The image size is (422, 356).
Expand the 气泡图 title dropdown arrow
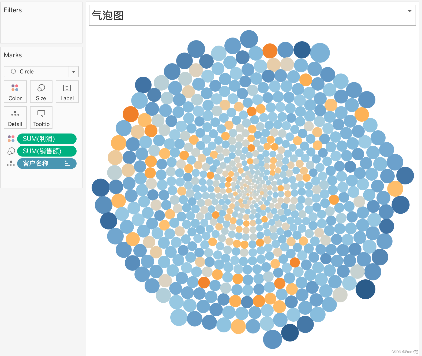coord(409,11)
